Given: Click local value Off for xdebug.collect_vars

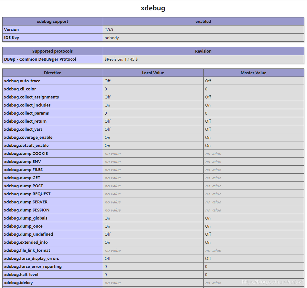Looking at the screenshot, I should click(x=108, y=129).
